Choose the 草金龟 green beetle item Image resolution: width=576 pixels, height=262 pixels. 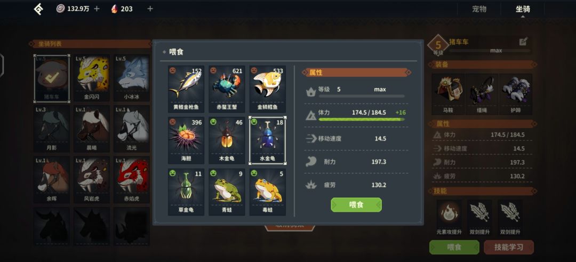coord(186,192)
